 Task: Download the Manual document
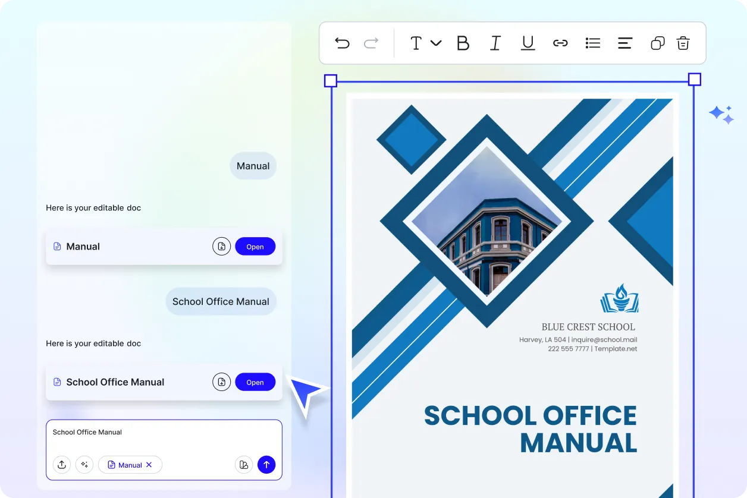[221, 247]
